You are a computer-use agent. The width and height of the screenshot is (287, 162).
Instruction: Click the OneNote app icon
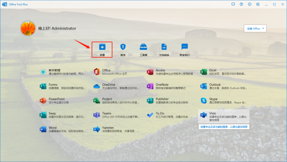click(x=150, y=86)
